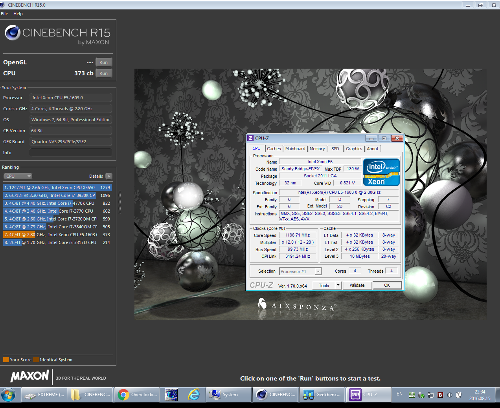The image size is (500, 408).
Task: Click the Processor field Intel Xeon CPU E5-1603
Action: (71, 98)
